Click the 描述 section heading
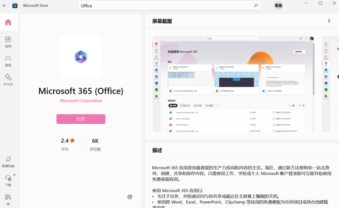The width and height of the screenshot is (339, 208). 157,150
